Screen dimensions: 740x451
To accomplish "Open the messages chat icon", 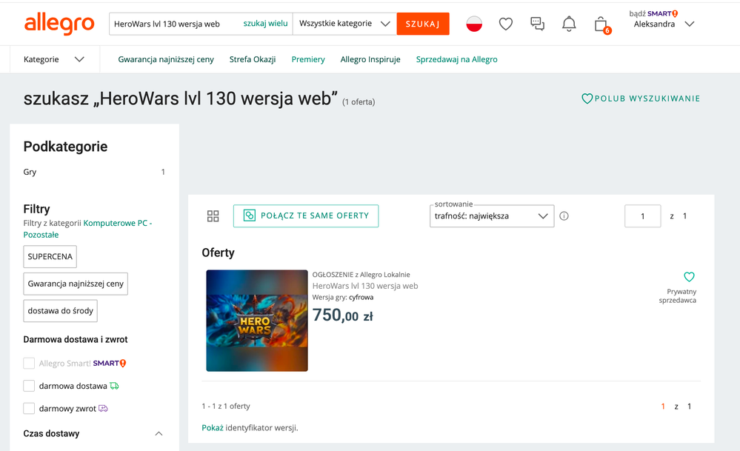I will [537, 24].
